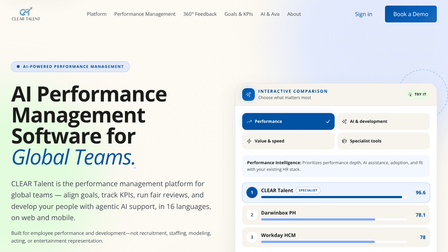Click the Workday HCM score bar
Viewport: 448px width, 252px height.
point(334,242)
